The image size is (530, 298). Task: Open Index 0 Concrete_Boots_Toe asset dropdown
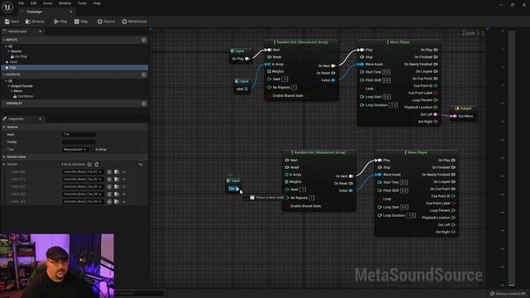pos(83,172)
